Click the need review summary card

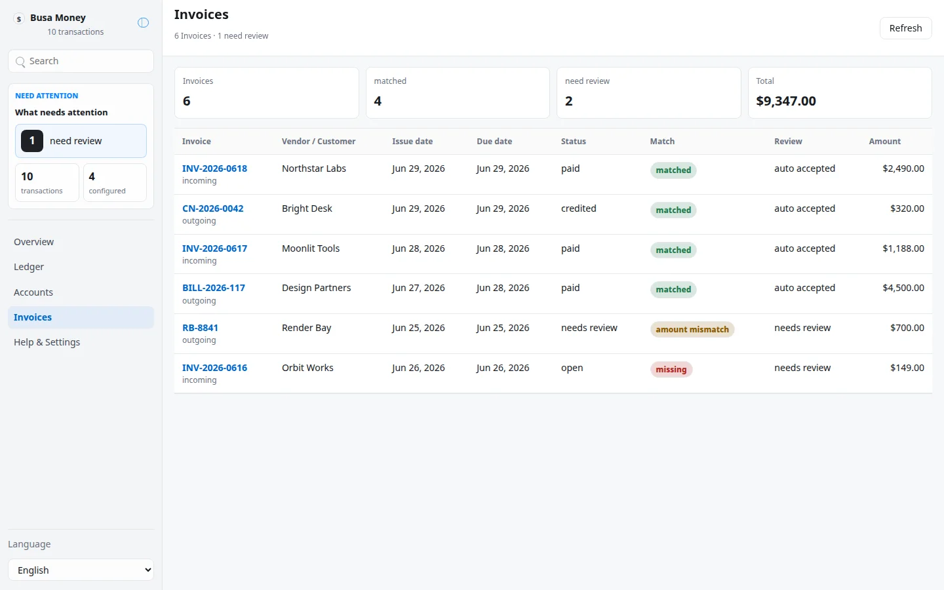648,92
